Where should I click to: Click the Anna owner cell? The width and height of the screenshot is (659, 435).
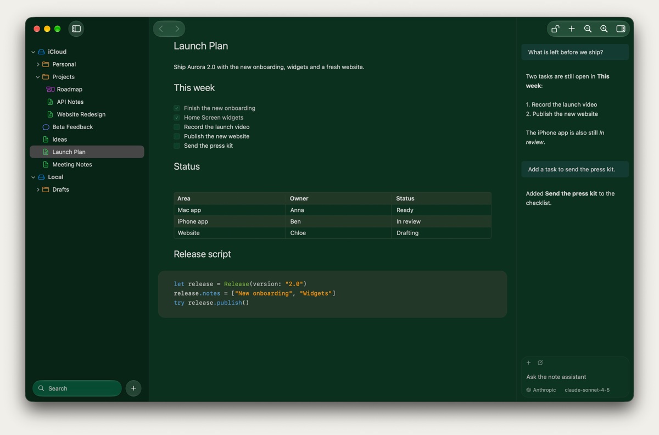pyautogui.click(x=339, y=210)
